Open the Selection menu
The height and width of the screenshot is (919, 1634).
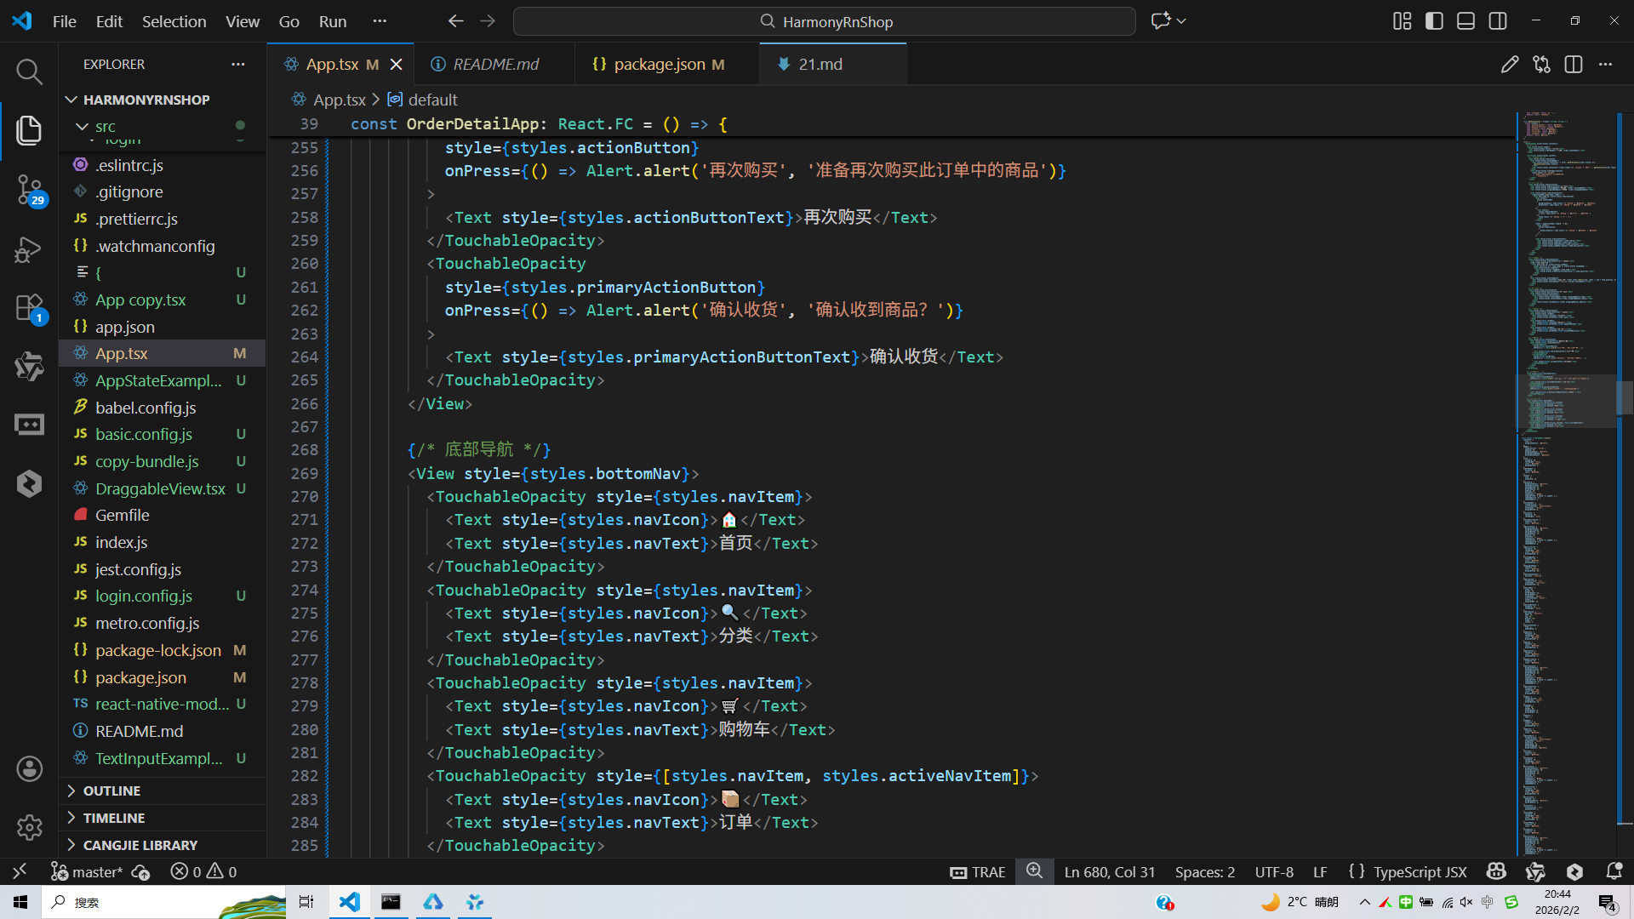point(174,21)
